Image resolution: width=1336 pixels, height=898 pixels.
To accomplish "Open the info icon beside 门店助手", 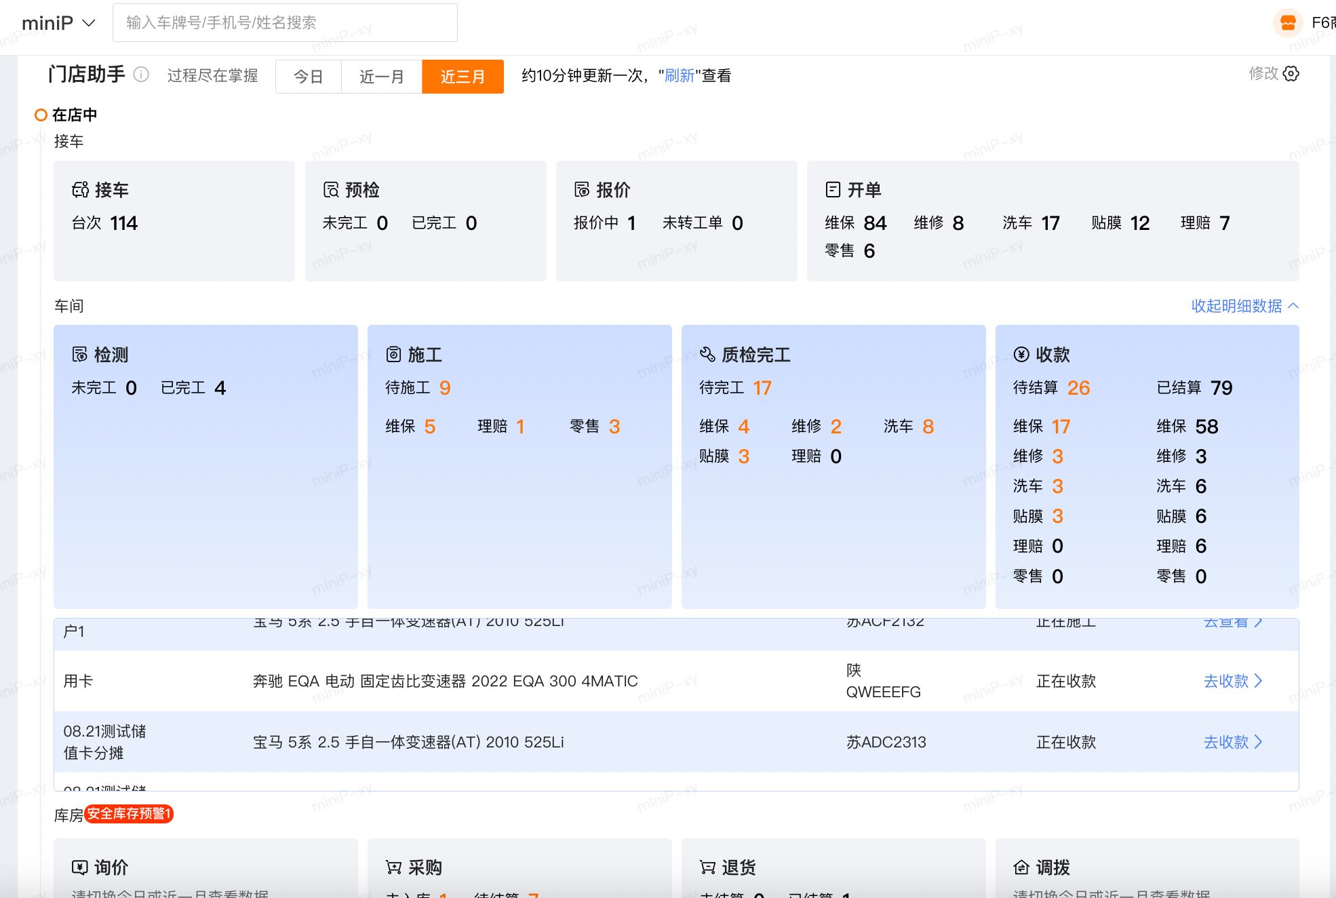I will pyautogui.click(x=141, y=75).
